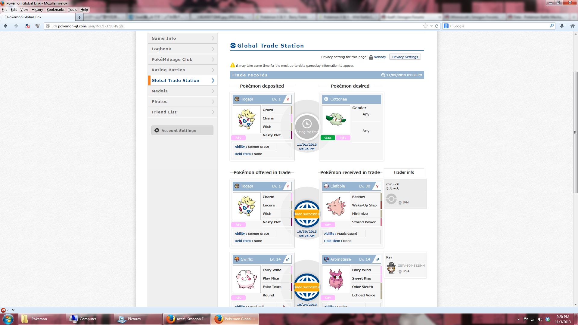The image size is (578, 325).
Task: Click the waiting-for-trade clock icon
Action: (307, 123)
